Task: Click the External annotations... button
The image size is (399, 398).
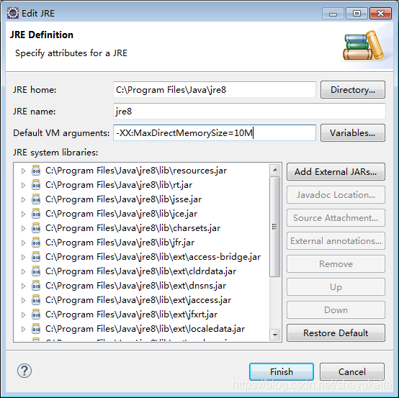Action: 336,241
